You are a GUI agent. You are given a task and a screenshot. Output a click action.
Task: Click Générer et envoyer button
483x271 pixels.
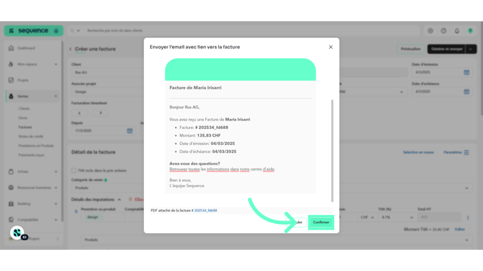[446, 49]
